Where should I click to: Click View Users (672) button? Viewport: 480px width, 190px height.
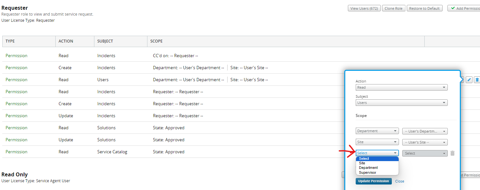[x=364, y=8]
